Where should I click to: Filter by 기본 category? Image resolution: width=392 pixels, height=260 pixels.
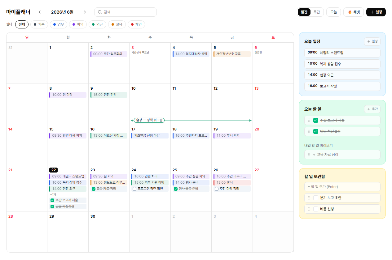point(39,24)
